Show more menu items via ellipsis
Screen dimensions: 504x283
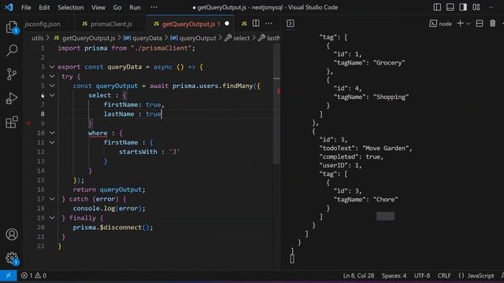[x=154, y=7]
